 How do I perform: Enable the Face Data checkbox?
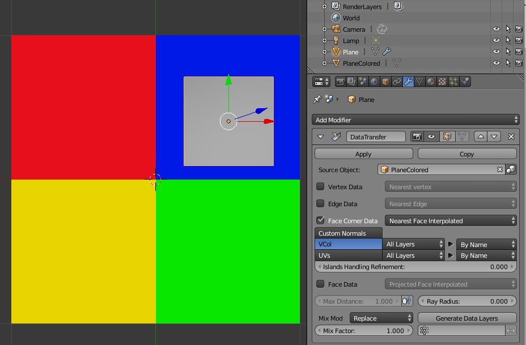[320, 284]
